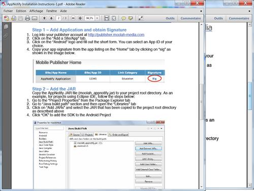Show attachments paperclip sidebar icon

coord(6,36)
